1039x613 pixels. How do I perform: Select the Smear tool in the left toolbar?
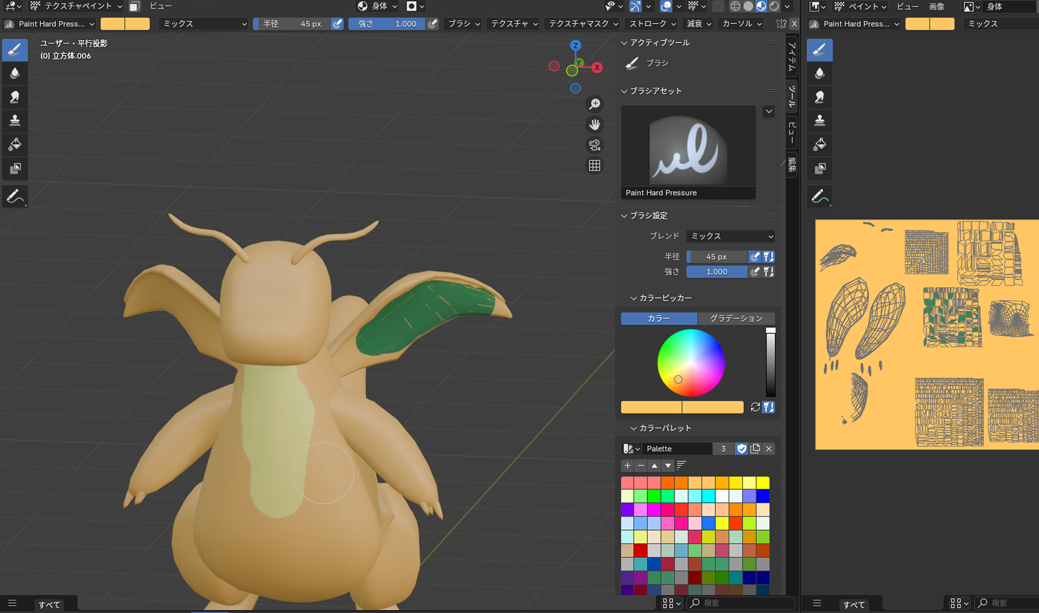coord(15,97)
